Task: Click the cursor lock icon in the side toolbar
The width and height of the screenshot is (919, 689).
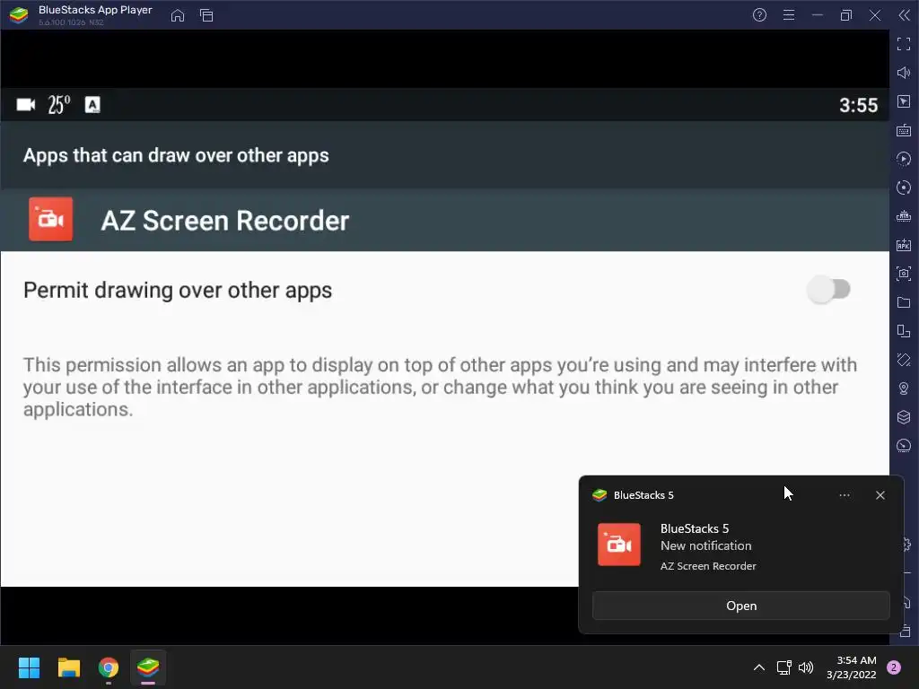Action: click(904, 101)
